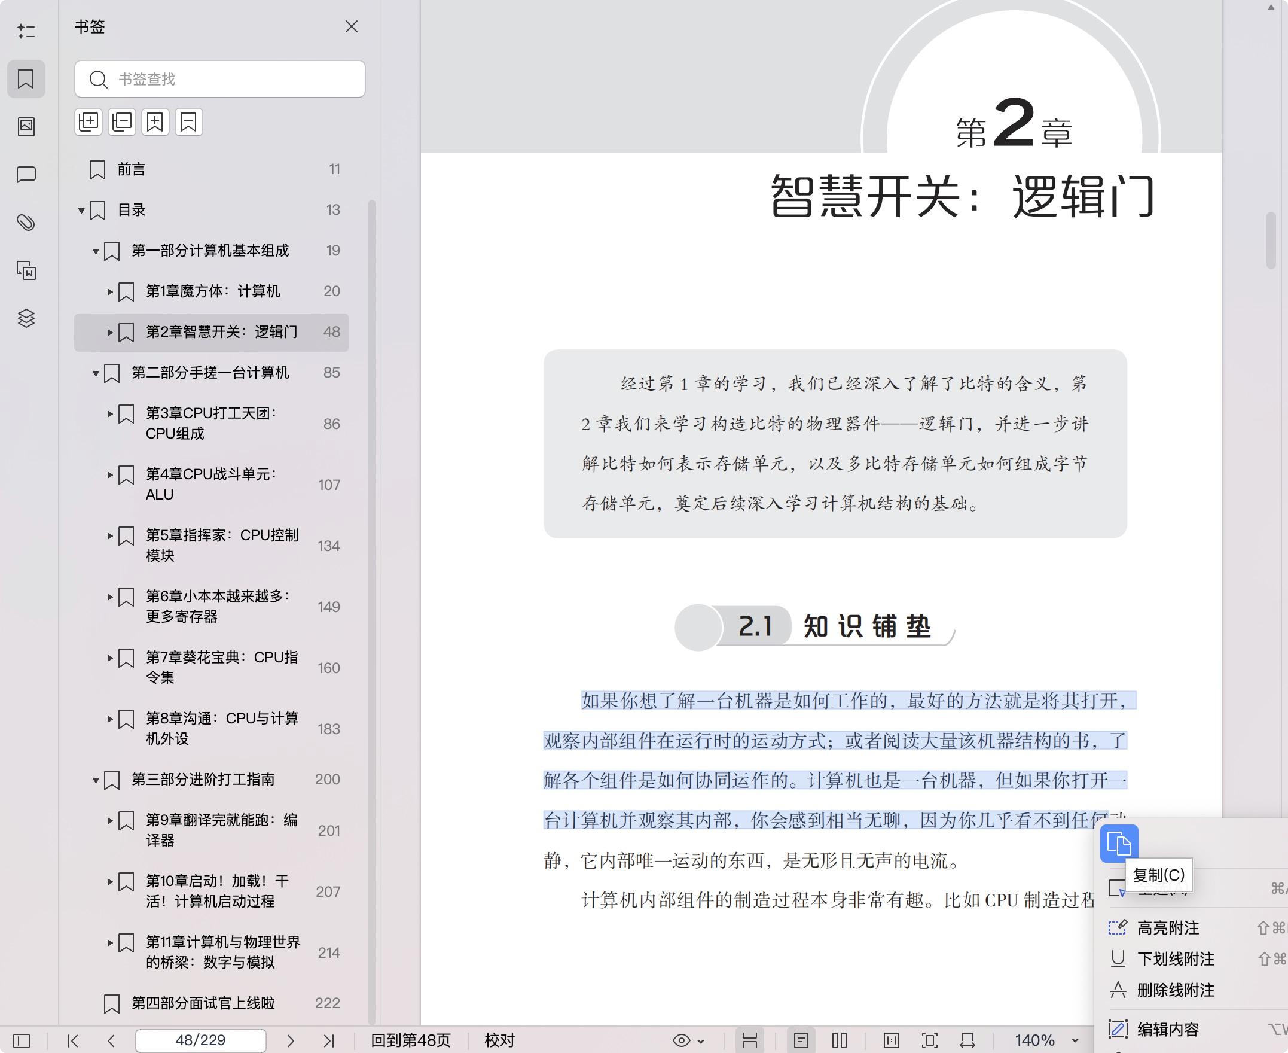Click page number 214 in bookmarks
Image resolution: width=1288 pixels, height=1053 pixels.
point(328,952)
